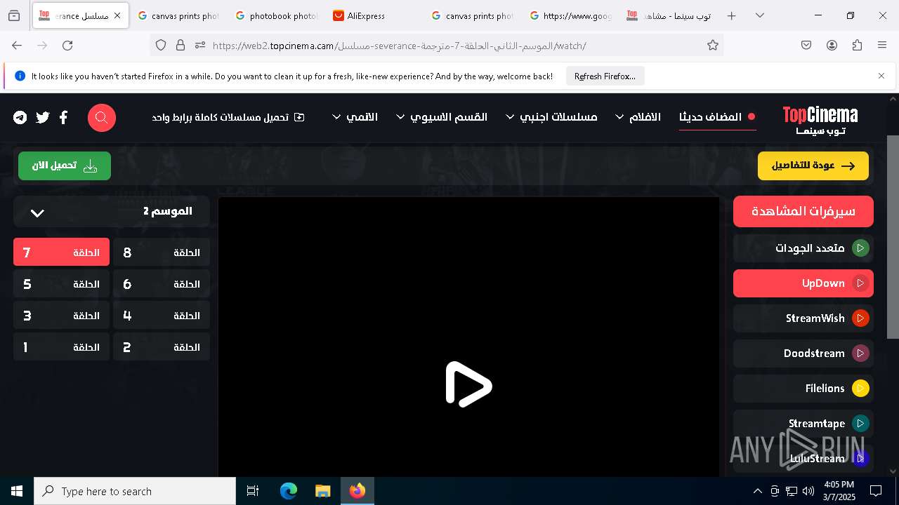The image size is (899, 505).
Task: Open episode 7 (الحلقة 7)
Action: coord(61,252)
